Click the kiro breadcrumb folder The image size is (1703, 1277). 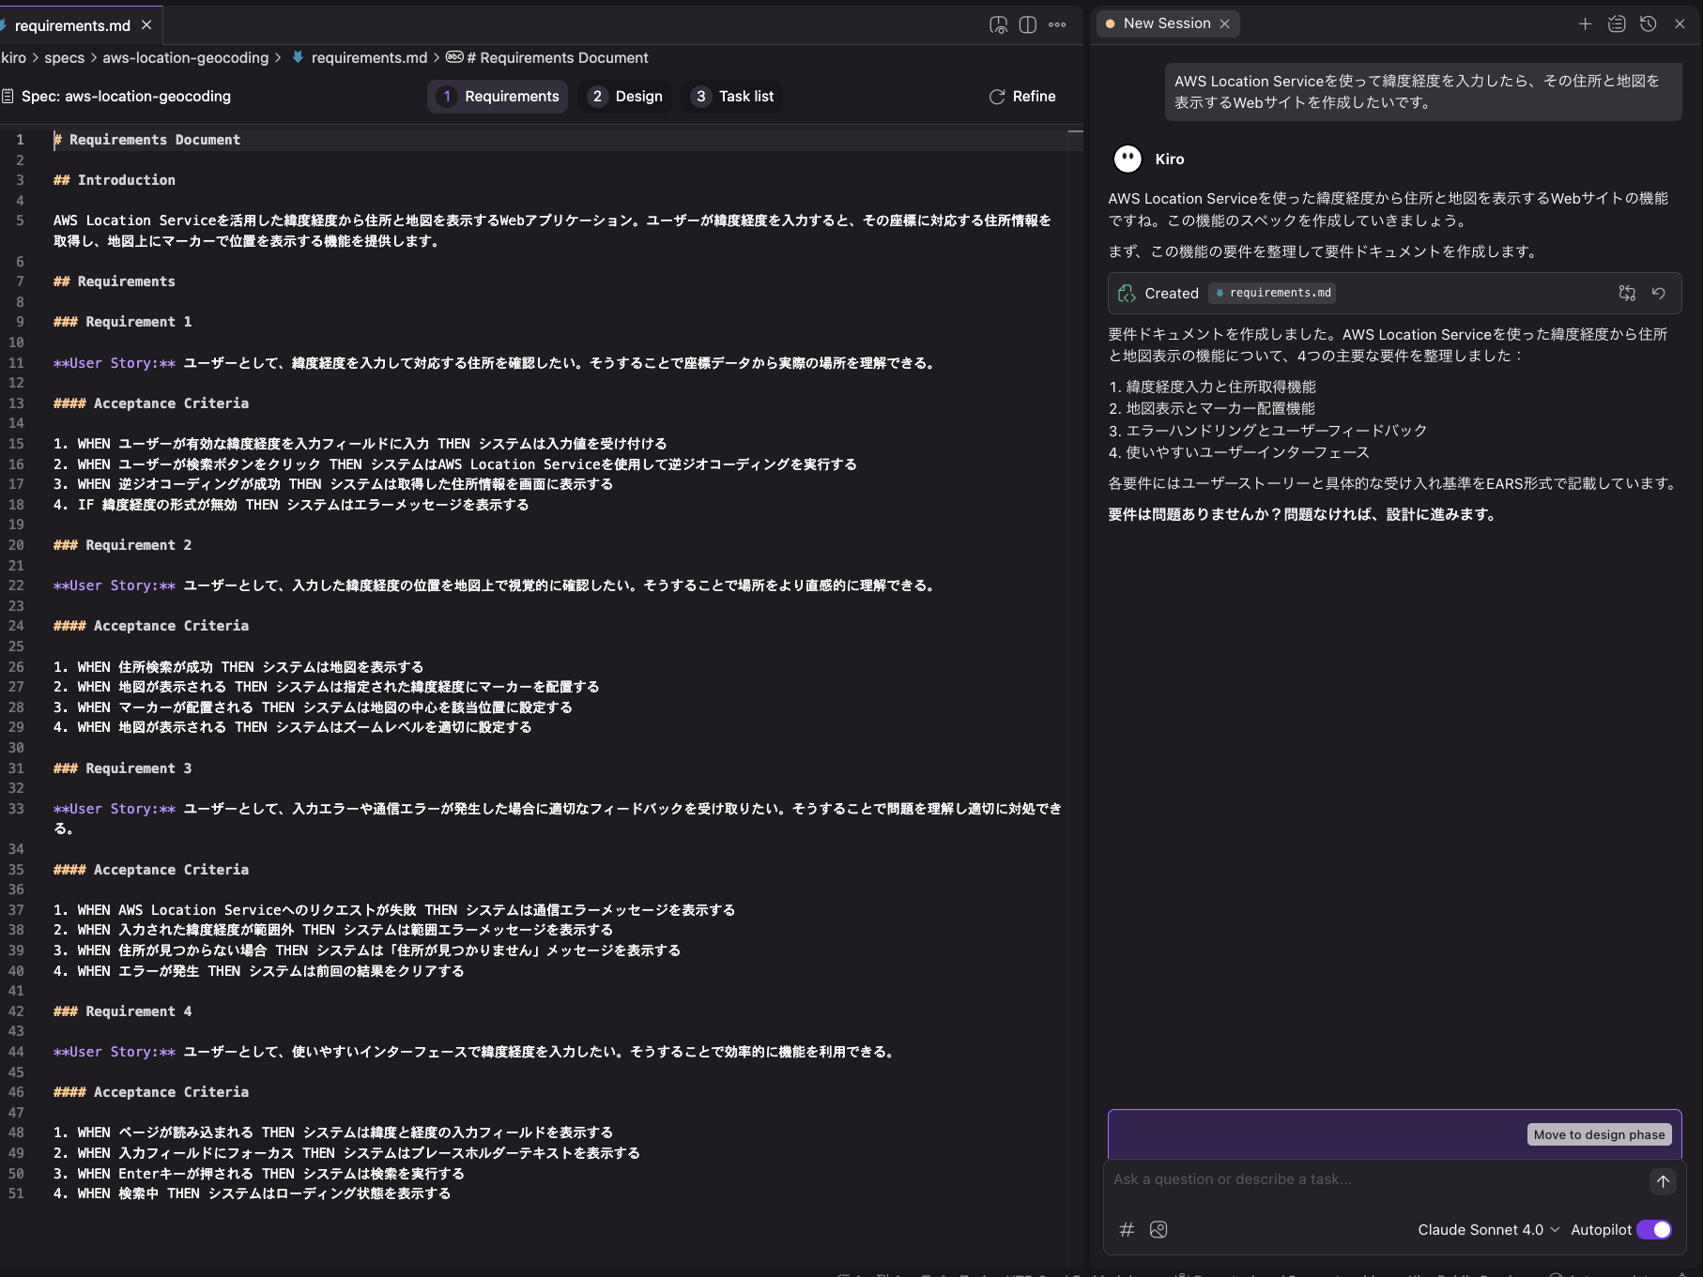13,58
